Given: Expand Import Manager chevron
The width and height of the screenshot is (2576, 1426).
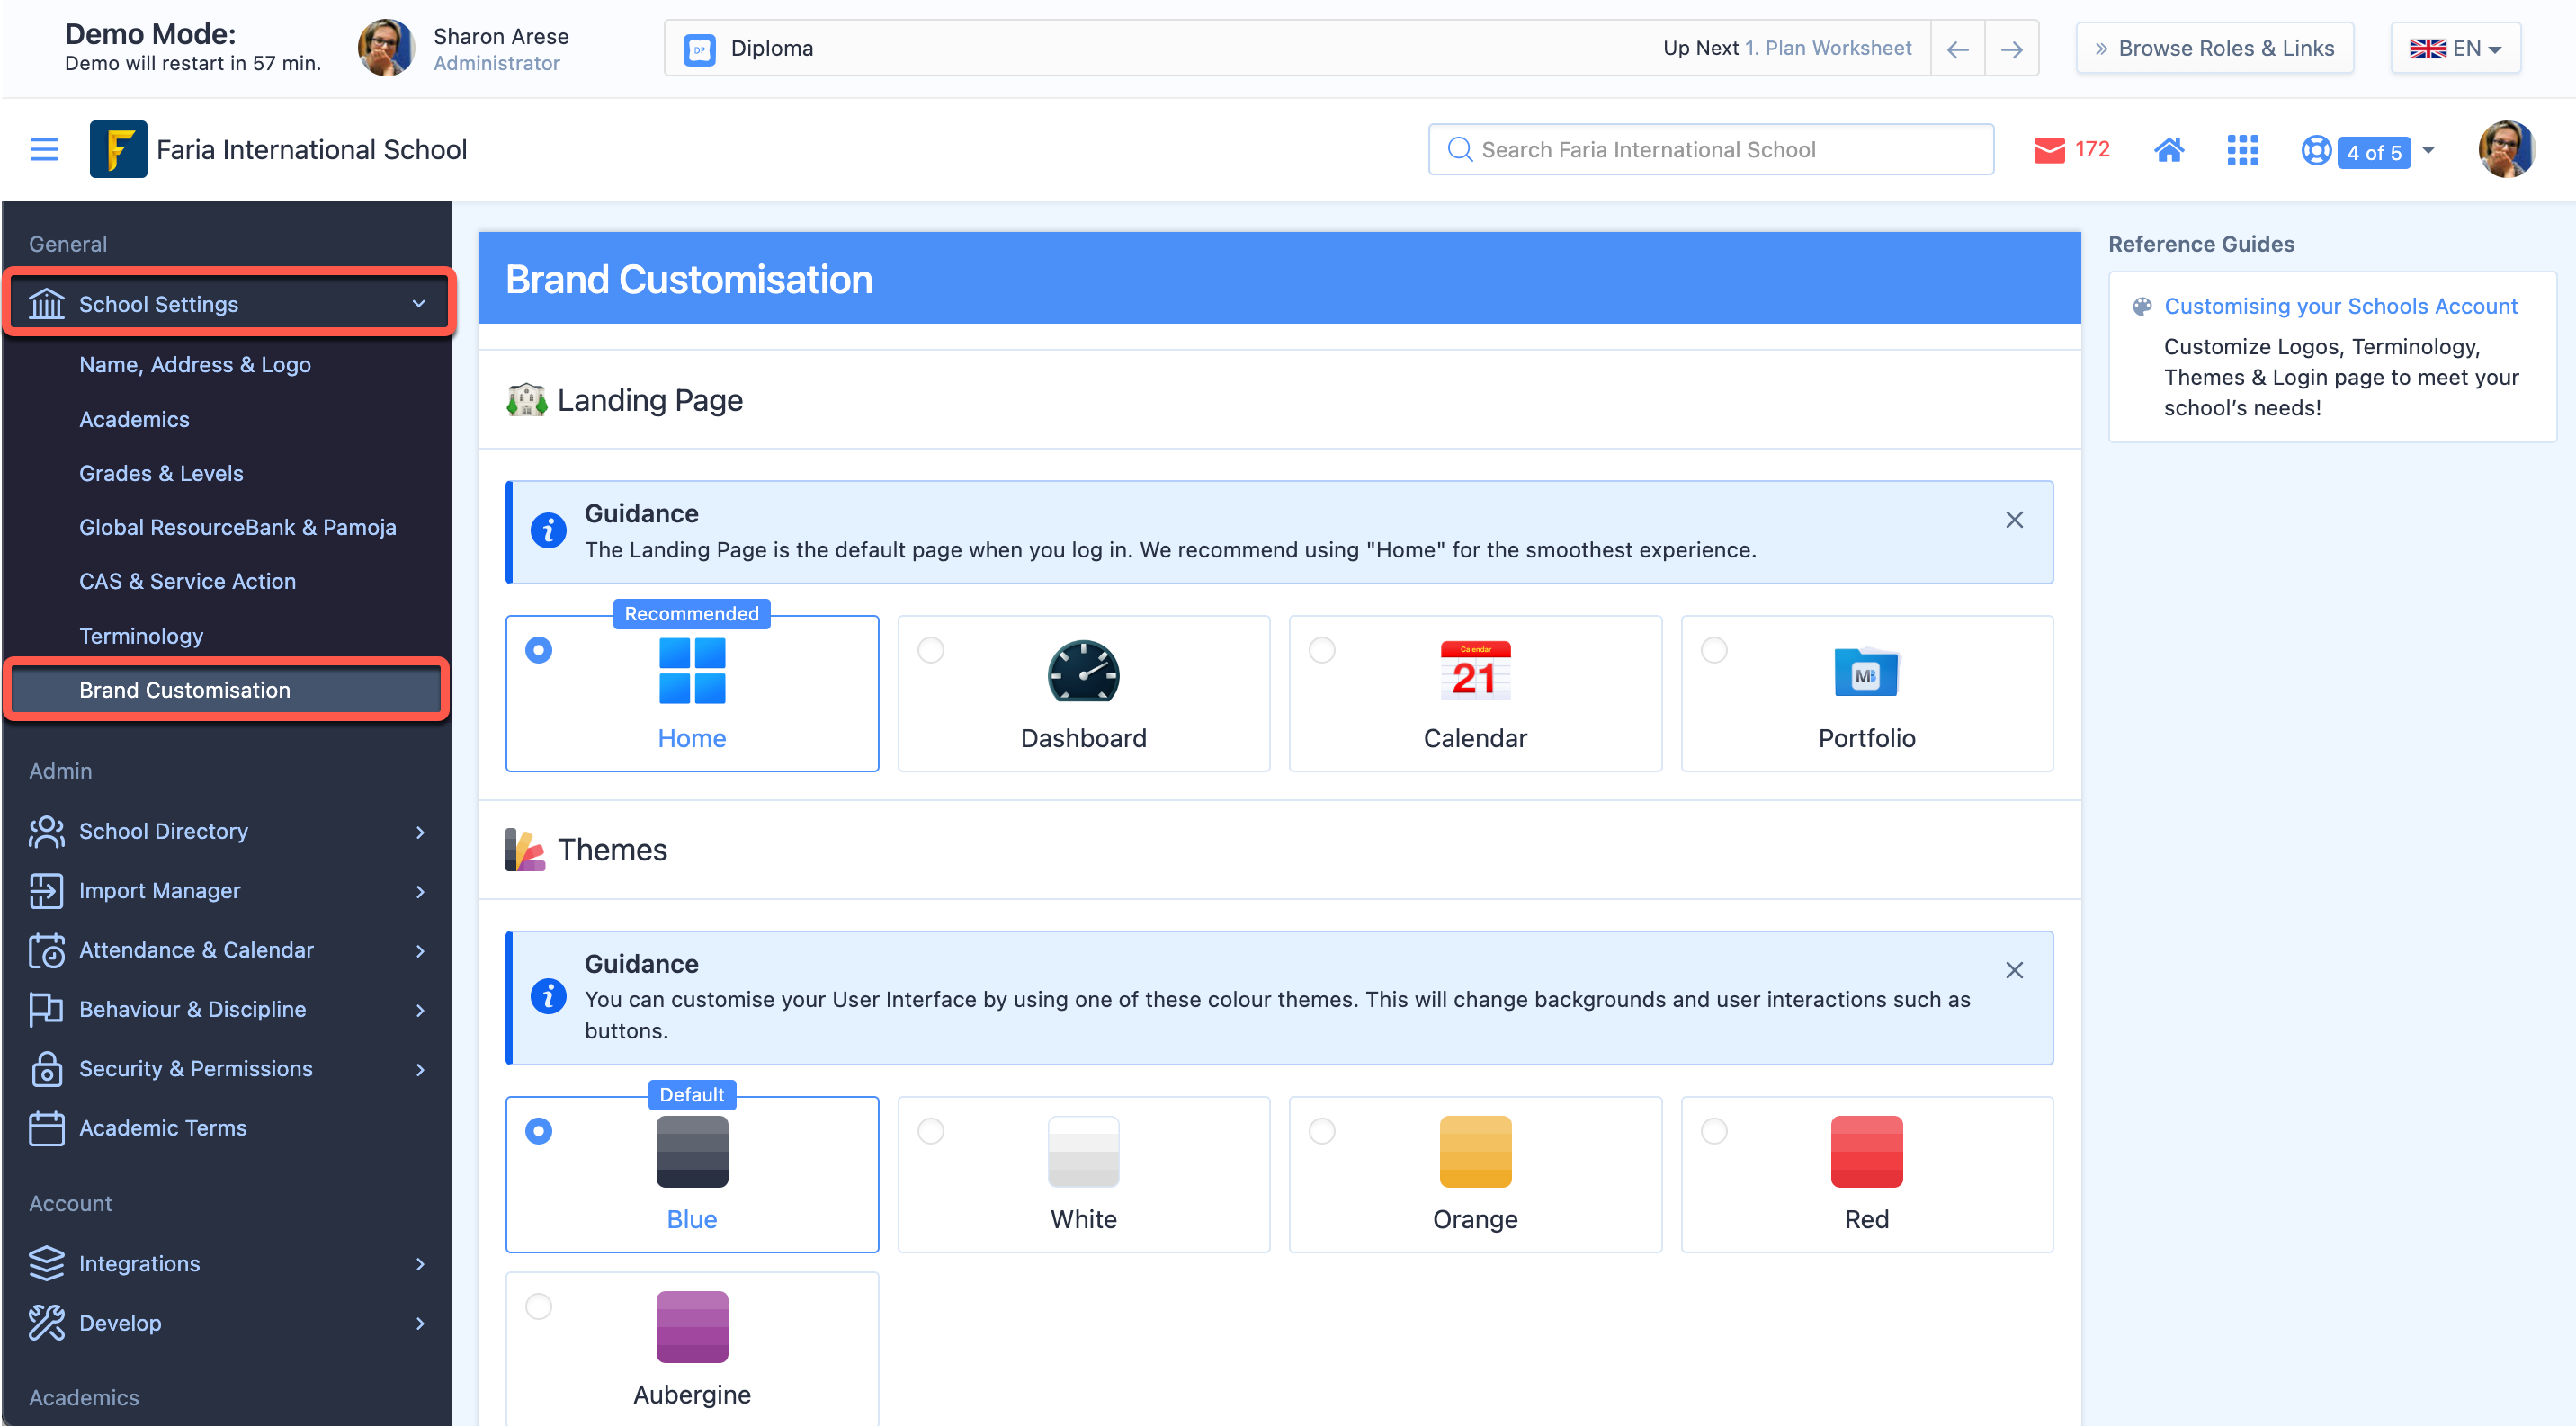Looking at the screenshot, I should [x=420, y=891].
